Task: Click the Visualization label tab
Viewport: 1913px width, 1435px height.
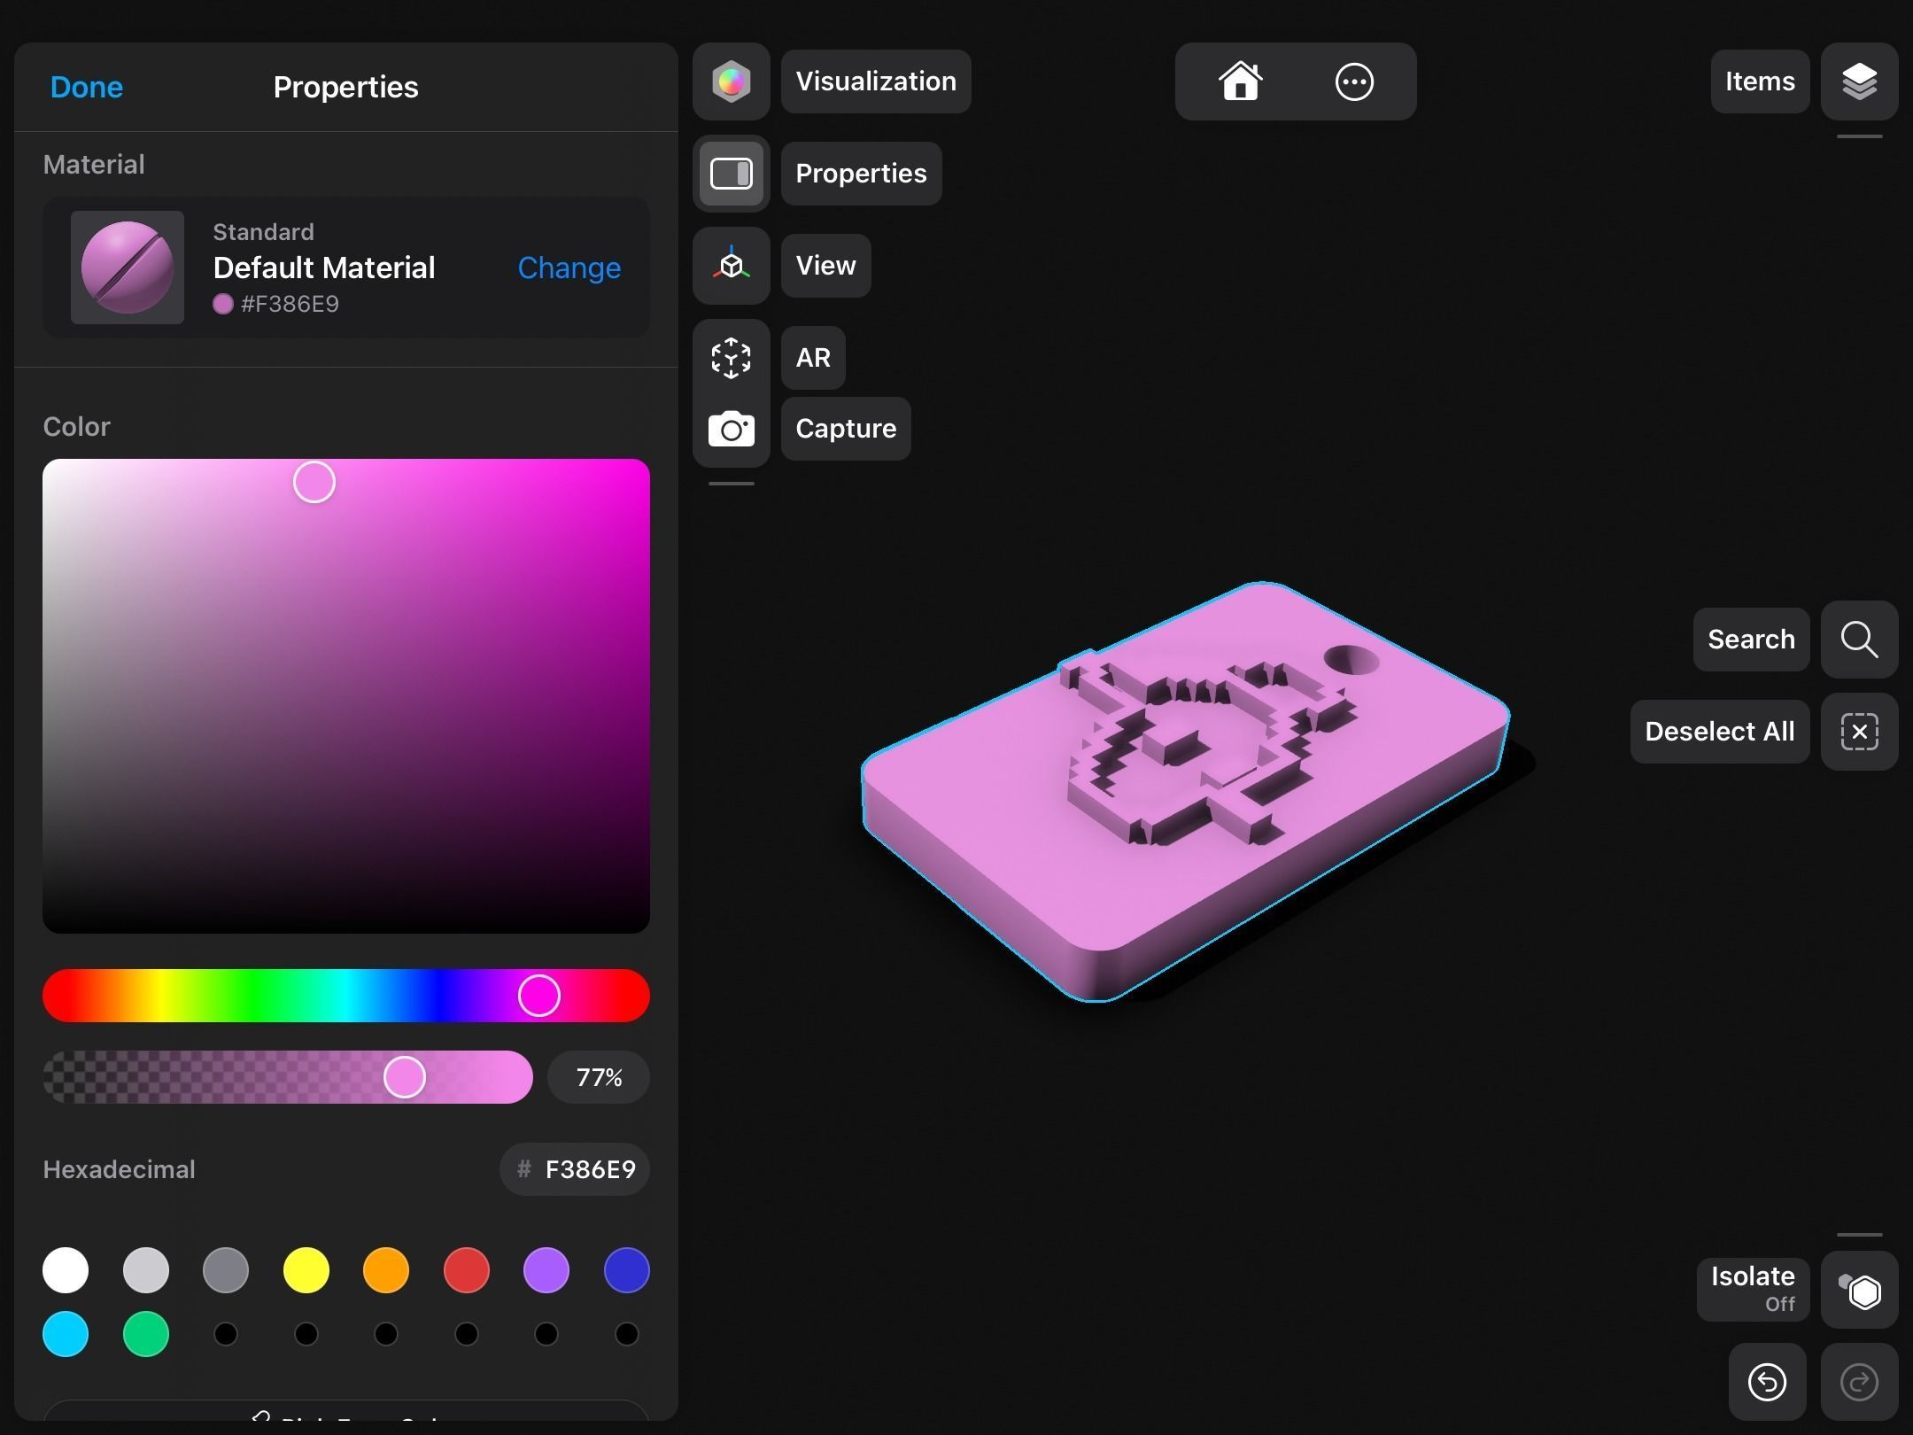Action: [x=875, y=81]
